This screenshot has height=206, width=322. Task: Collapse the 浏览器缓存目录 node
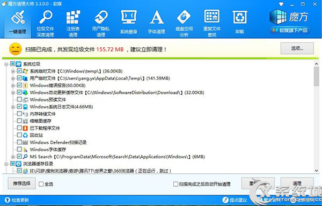click(x=6, y=164)
